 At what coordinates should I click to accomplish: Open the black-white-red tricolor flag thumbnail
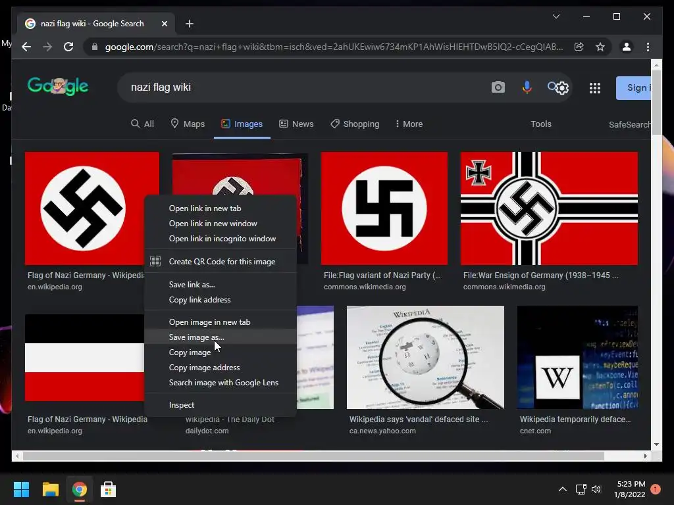[x=85, y=357]
